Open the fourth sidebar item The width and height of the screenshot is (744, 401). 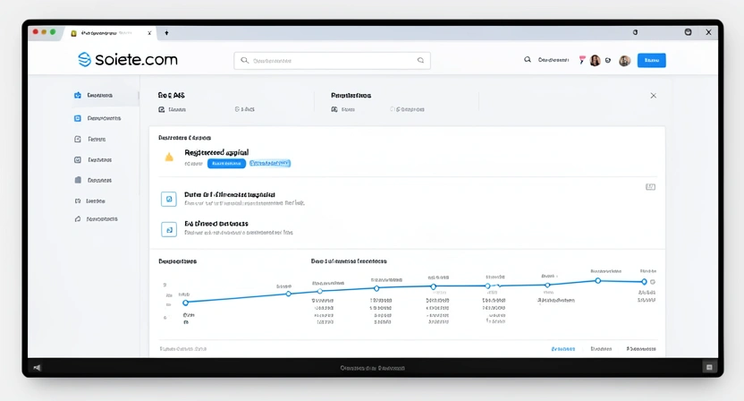pyautogui.click(x=93, y=160)
